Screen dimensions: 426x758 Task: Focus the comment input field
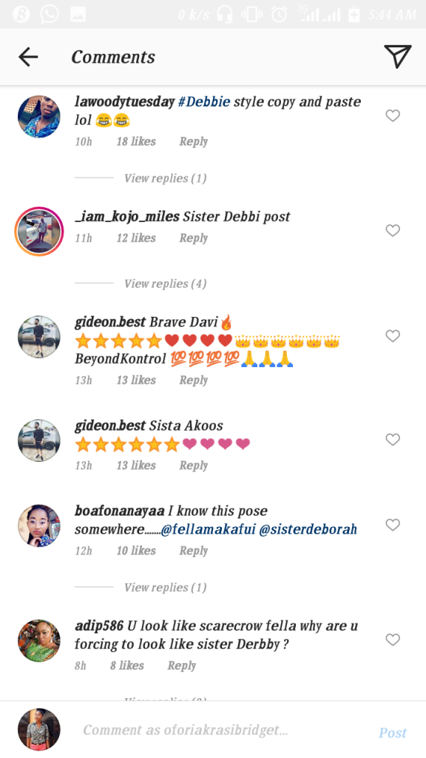(222, 730)
